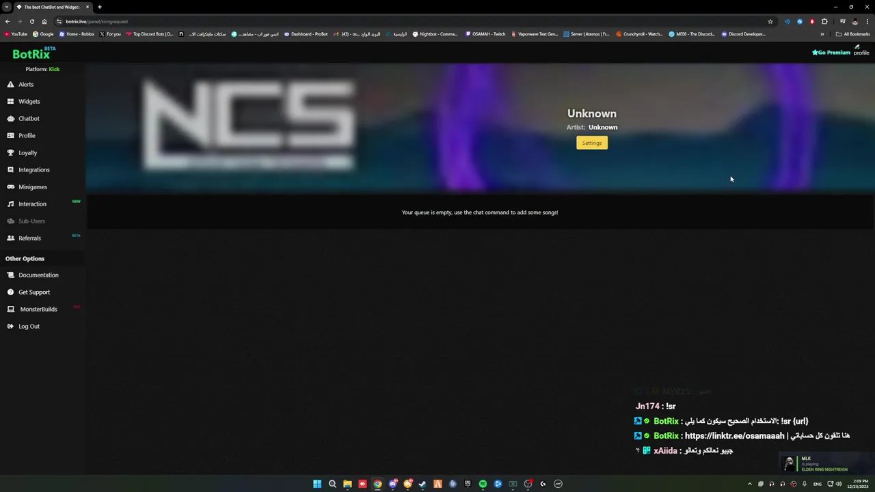
Task: Open the Windows Start menu
Action: 317,484
